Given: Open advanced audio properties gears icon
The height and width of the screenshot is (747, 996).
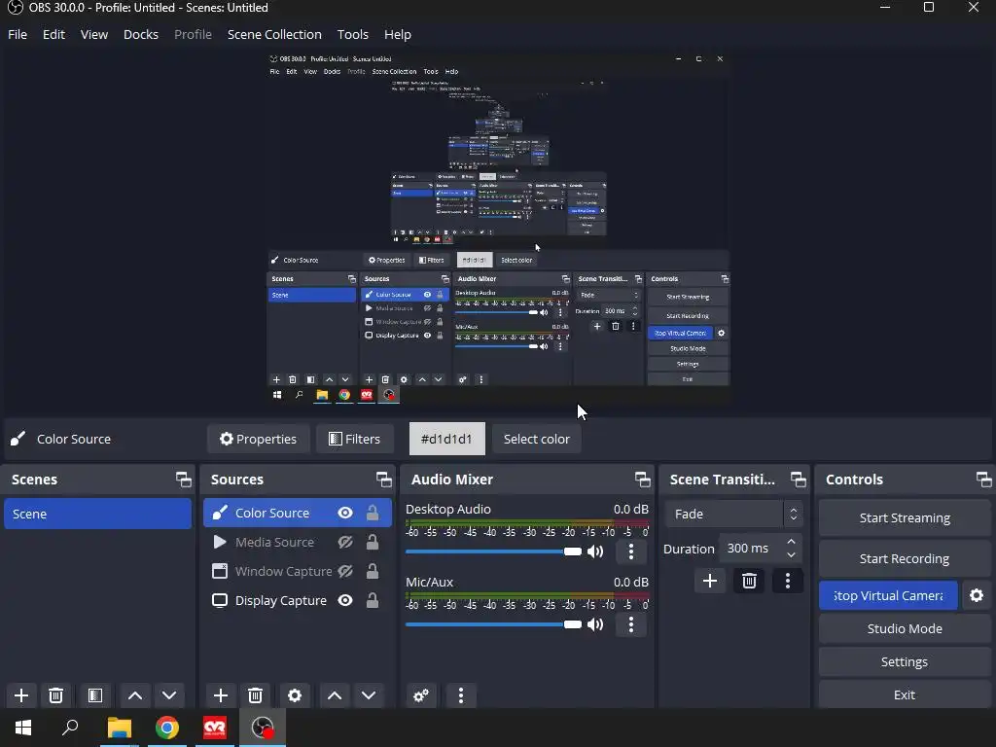Looking at the screenshot, I should [420, 695].
